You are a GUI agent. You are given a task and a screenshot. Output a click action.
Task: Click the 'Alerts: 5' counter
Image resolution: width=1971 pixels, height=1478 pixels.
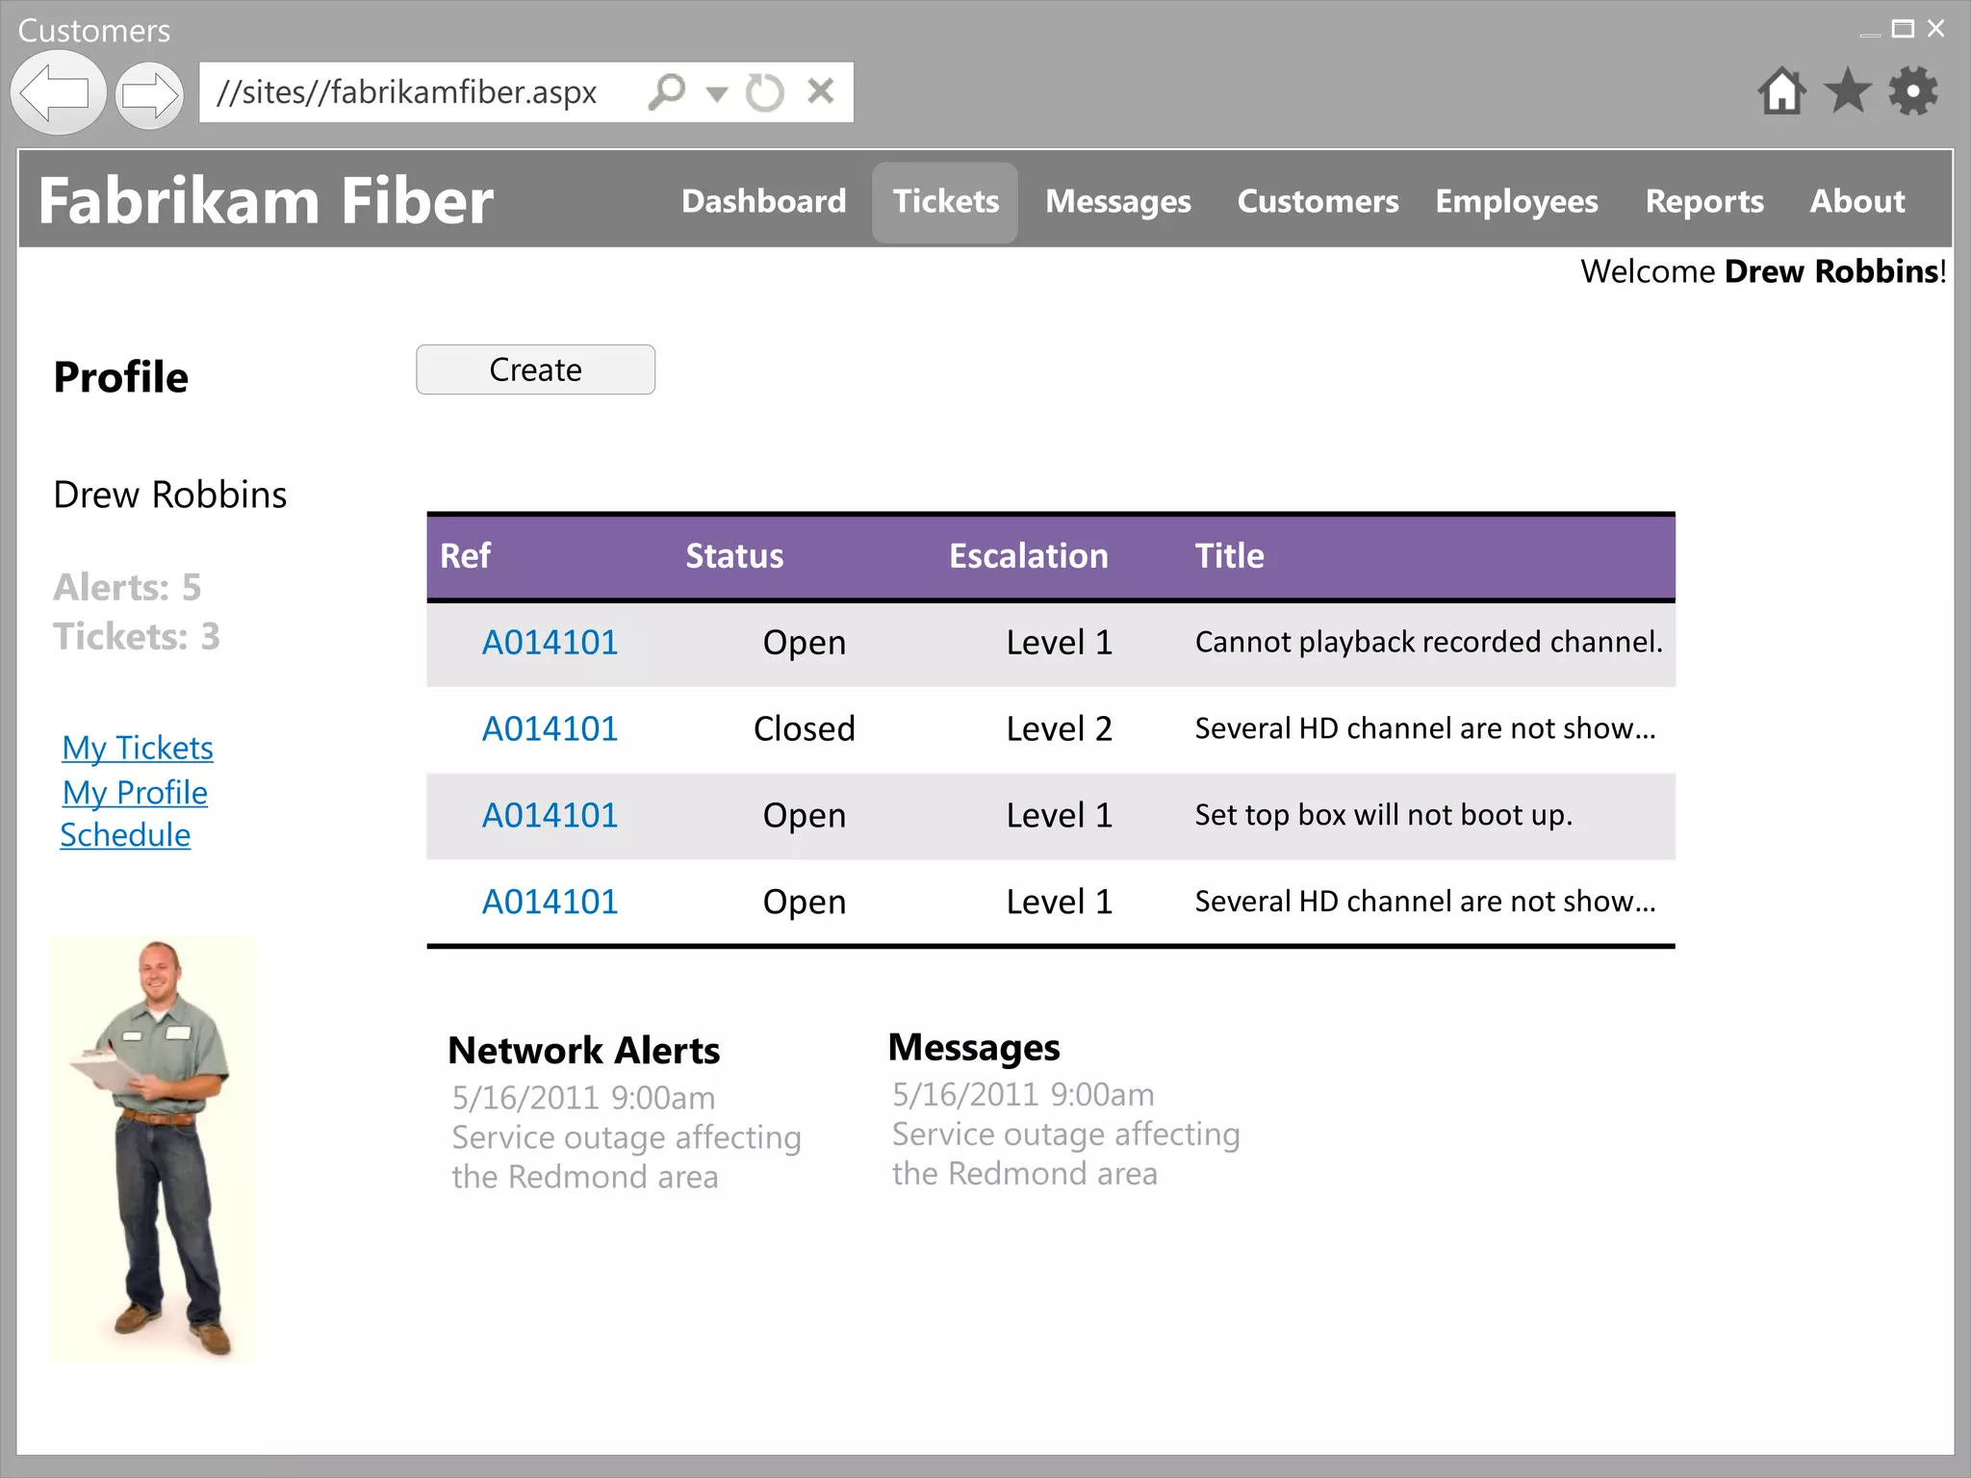[127, 587]
